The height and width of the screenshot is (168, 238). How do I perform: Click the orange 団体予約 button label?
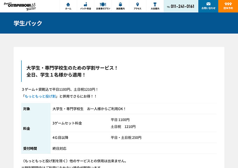click(x=228, y=8)
